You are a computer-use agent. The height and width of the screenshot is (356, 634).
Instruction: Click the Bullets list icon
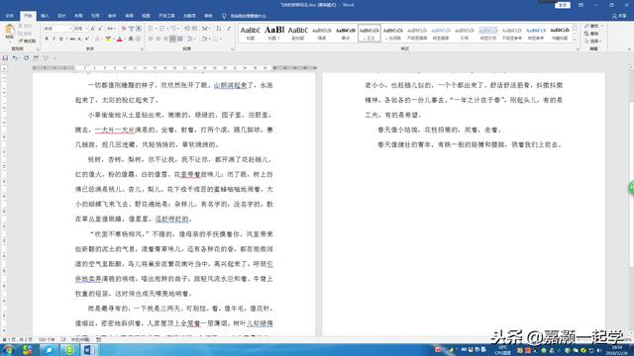(152, 29)
